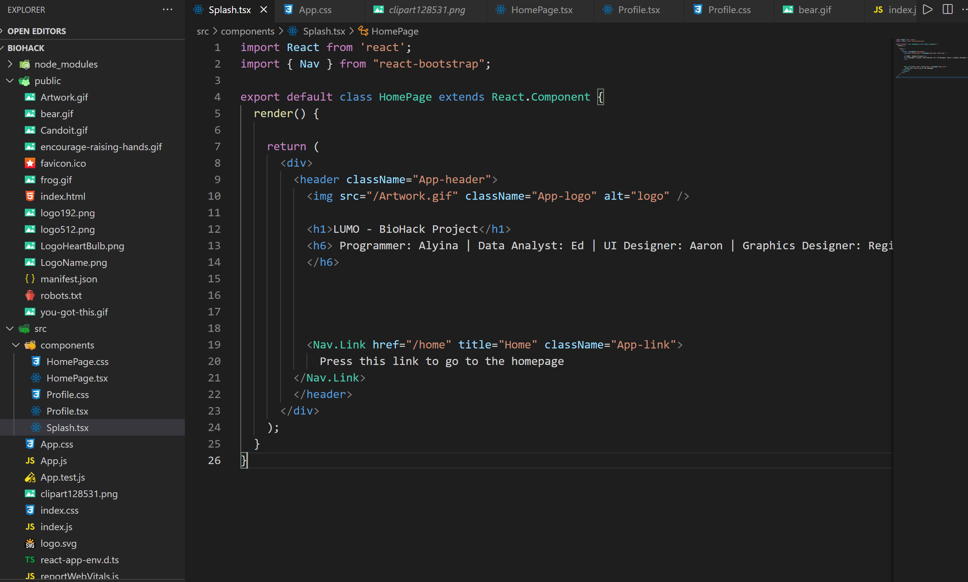Click the Split Editor icon
The image size is (968, 582).
[947, 9]
